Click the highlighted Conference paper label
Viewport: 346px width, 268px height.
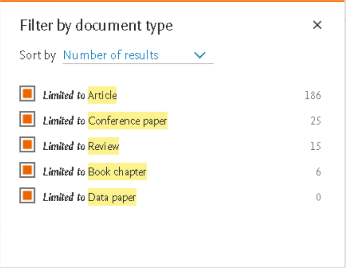127,121
